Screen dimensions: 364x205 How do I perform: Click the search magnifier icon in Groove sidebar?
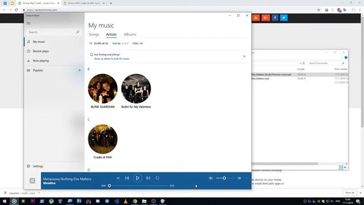(77, 32)
